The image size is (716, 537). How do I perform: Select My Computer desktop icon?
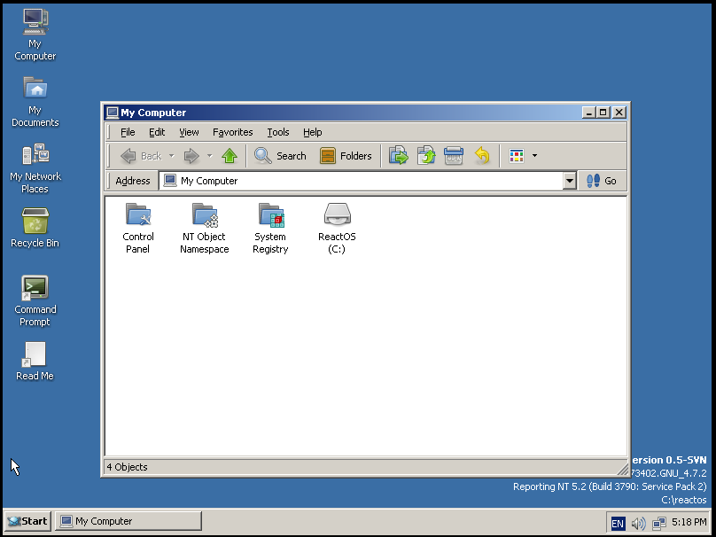click(x=35, y=35)
